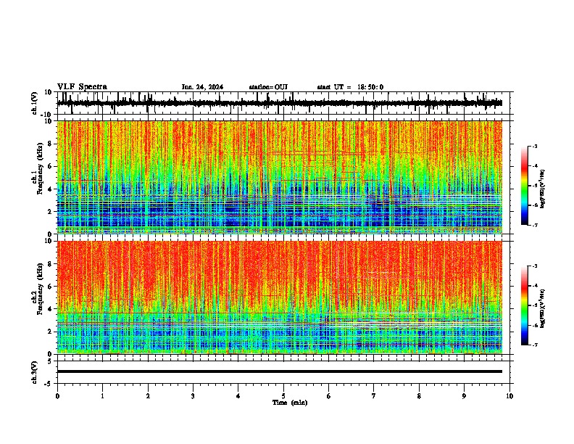The height and width of the screenshot is (444, 574).
Task: Click time axis tick label "4"
Action: pyautogui.click(x=238, y=396)
